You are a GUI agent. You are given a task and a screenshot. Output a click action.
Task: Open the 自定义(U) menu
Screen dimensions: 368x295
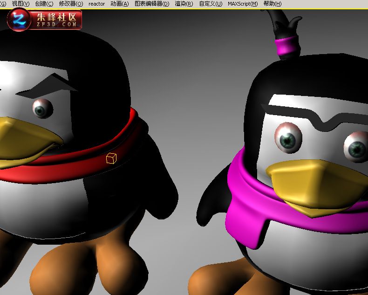tap(211, 4)
